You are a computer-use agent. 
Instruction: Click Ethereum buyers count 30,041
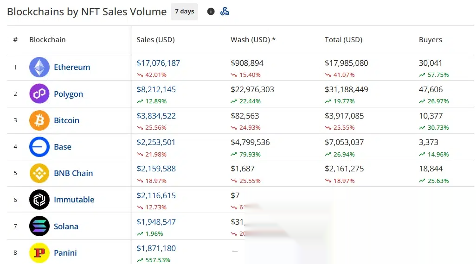point(431,63)
